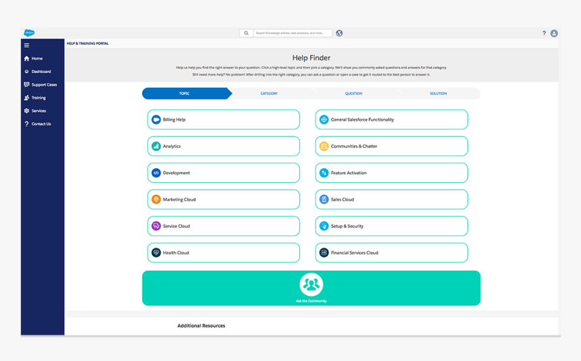This screenshot has width=581, height=361.
Task: Click the Communities & Chatter yellow icon
Action: (324, 146)
